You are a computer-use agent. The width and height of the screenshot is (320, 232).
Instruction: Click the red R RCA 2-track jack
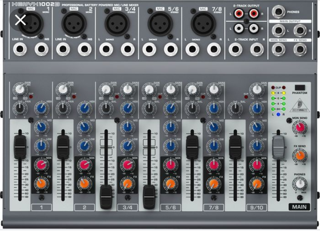[254, 14]
